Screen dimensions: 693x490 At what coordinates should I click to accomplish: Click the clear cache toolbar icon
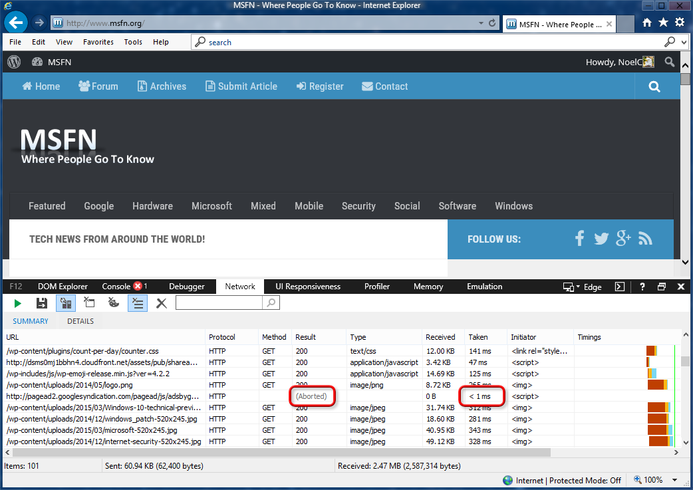pyautogui.click(x=89, y=303)
